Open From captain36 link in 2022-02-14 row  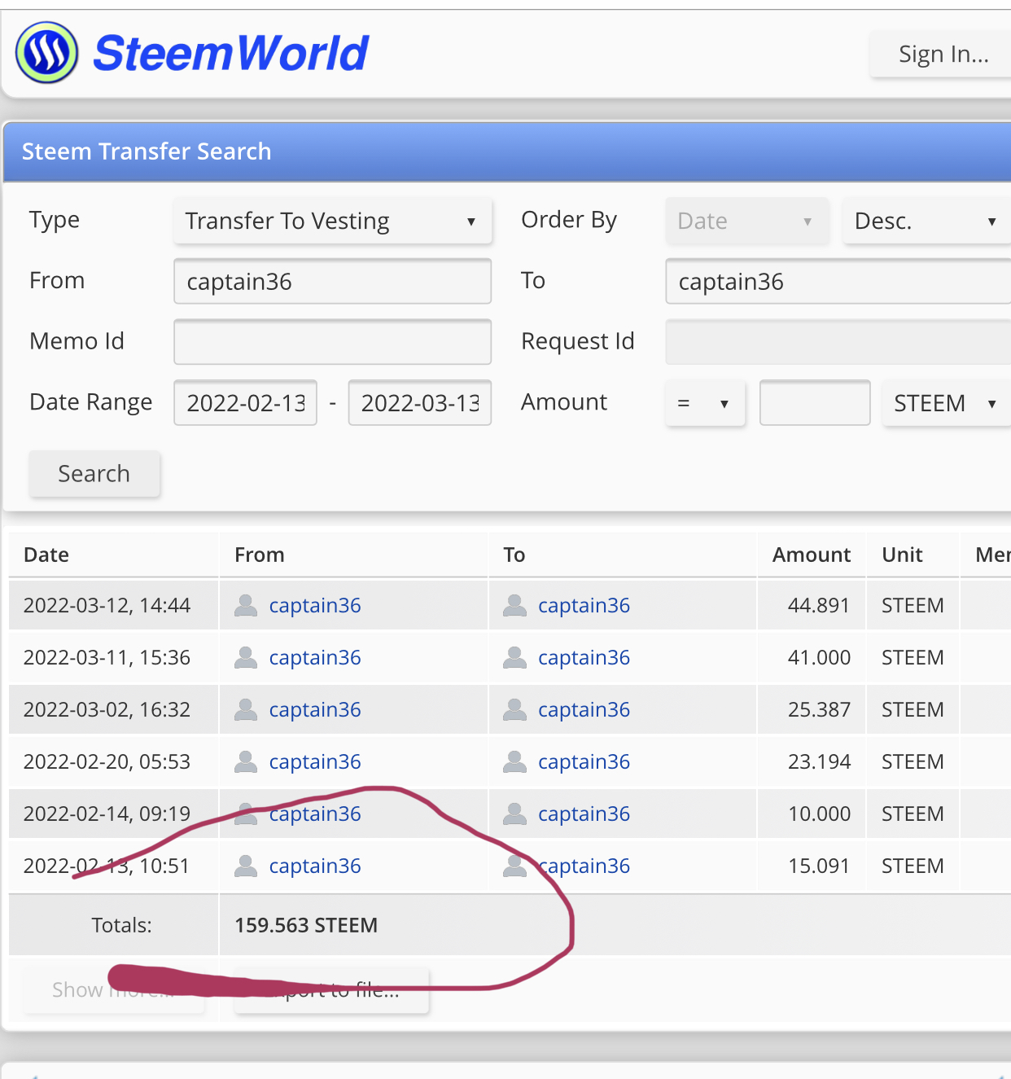[315, 814]
